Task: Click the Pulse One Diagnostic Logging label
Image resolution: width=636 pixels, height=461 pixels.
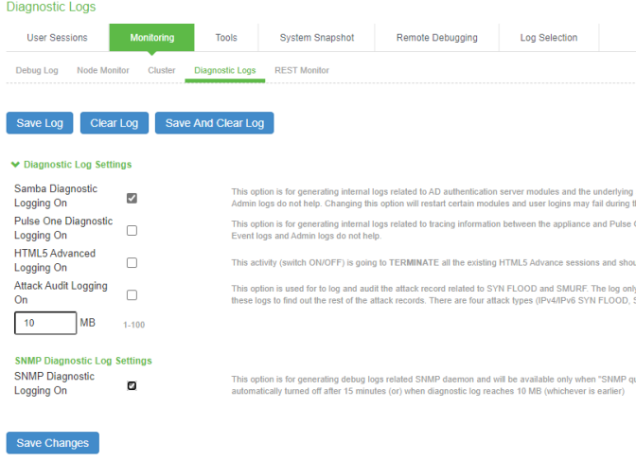Action: tap(63, 228)
